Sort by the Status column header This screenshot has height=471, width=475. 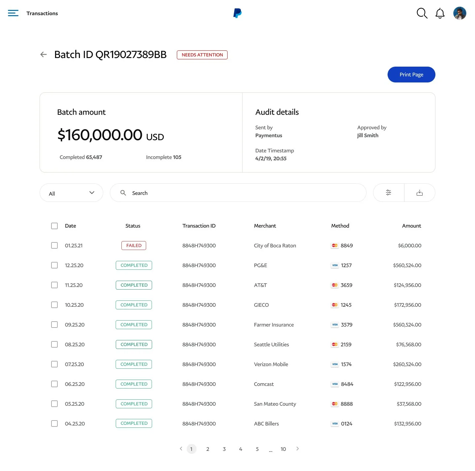pos(133,226)
